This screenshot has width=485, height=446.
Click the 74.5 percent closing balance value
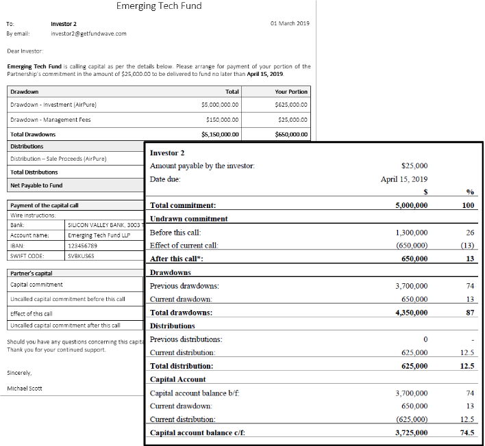click(467, 433)
